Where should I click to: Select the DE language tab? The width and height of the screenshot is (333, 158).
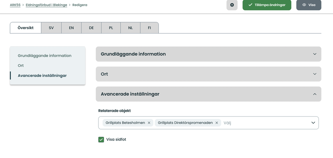(x=91, y=28)
